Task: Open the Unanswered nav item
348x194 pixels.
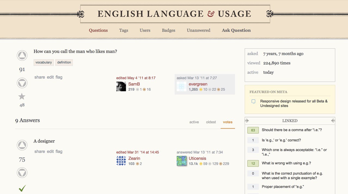Action: point(198,30)
